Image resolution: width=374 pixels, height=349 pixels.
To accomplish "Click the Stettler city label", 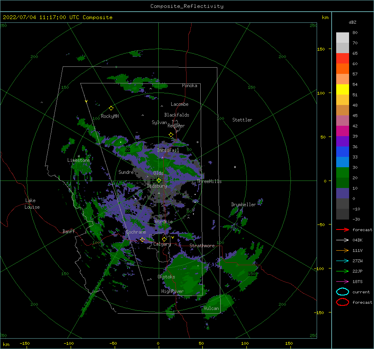I will [242, 120].
